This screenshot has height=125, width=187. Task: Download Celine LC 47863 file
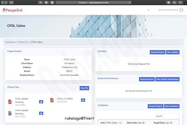coord(83,100)
